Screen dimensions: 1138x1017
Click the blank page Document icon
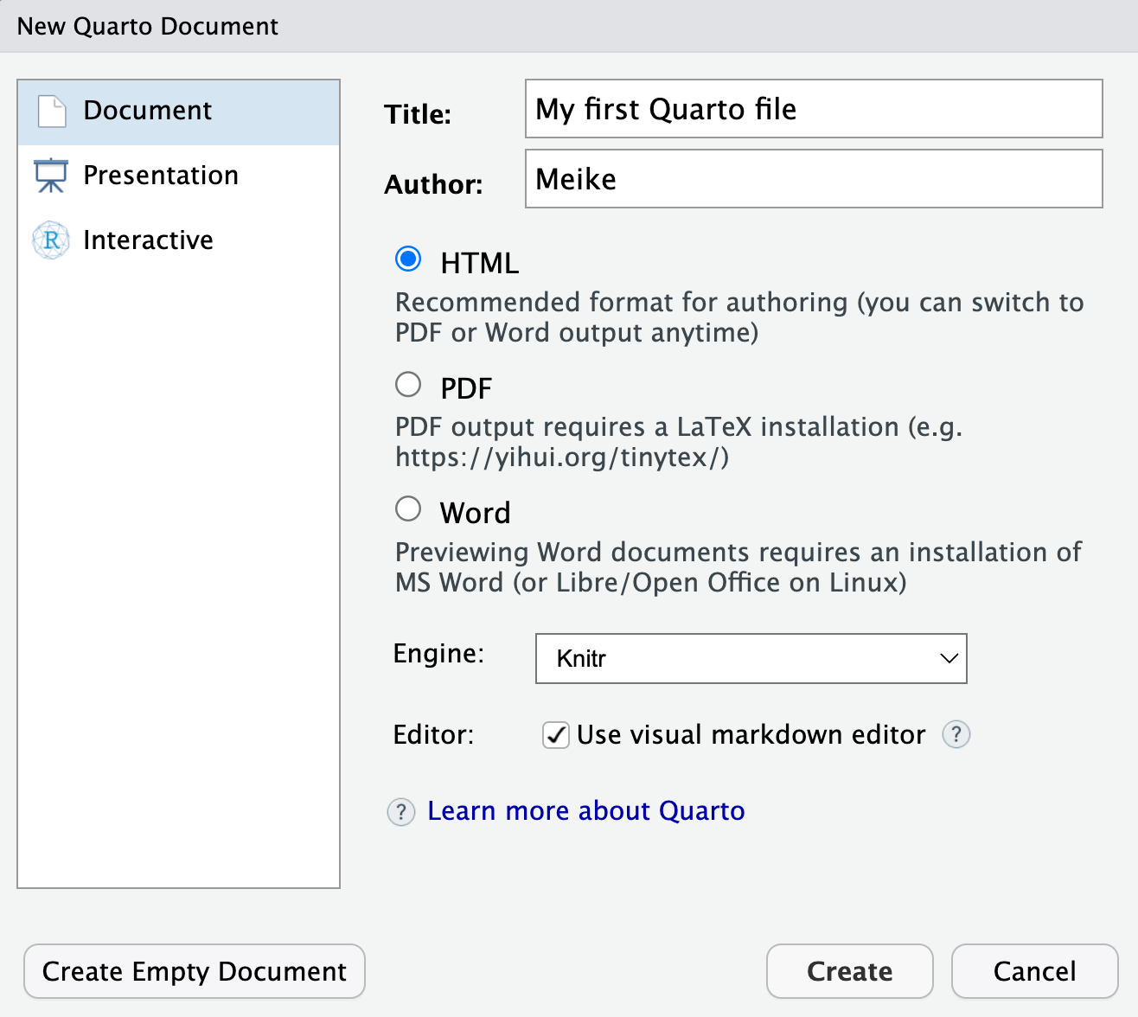(52, 112)
